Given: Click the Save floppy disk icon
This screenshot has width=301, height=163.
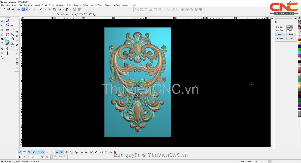Looking at the screenshot, I should coord(13,9).
